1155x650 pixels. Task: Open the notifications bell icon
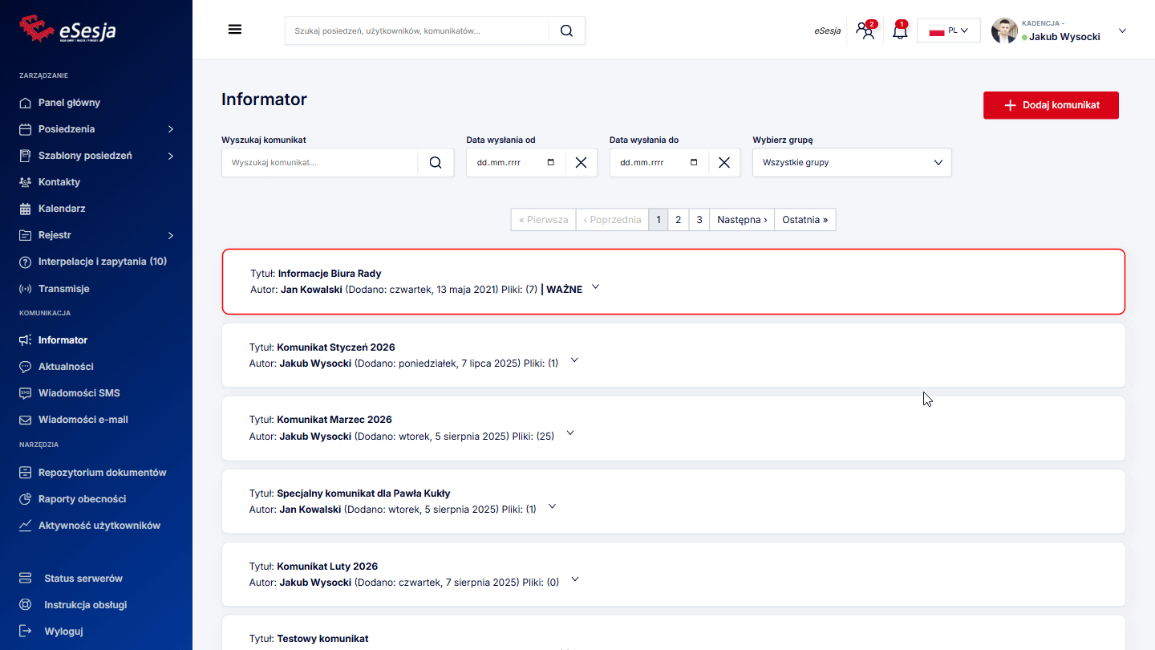click(900, 31)
